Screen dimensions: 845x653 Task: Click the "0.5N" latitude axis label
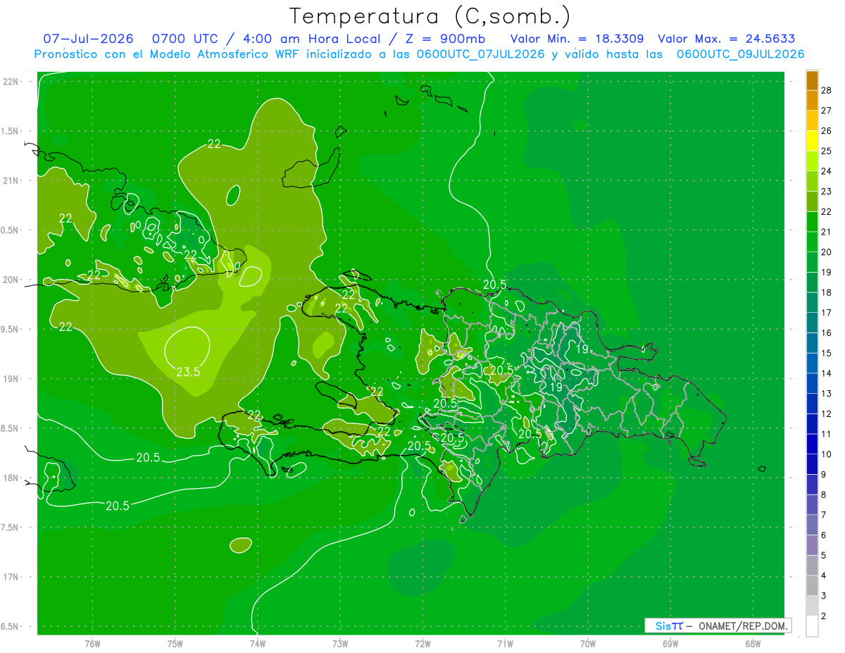(x=11, y=230)
